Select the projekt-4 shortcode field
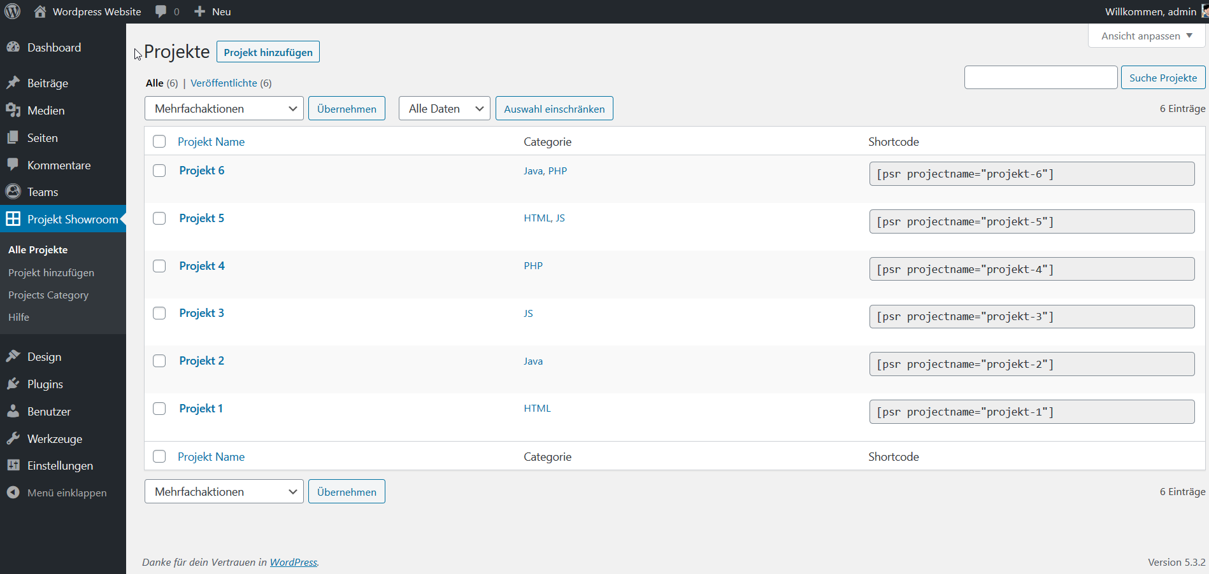Viewport: 1209px width, 574px height. click(x=1032, y=269)
